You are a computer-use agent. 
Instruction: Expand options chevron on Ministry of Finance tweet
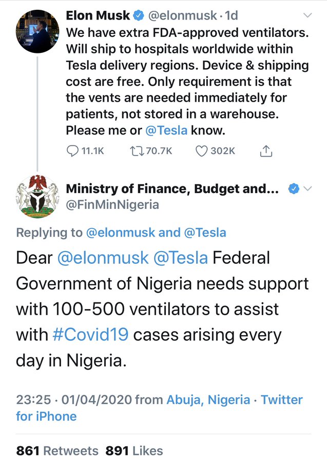point(307,188)
